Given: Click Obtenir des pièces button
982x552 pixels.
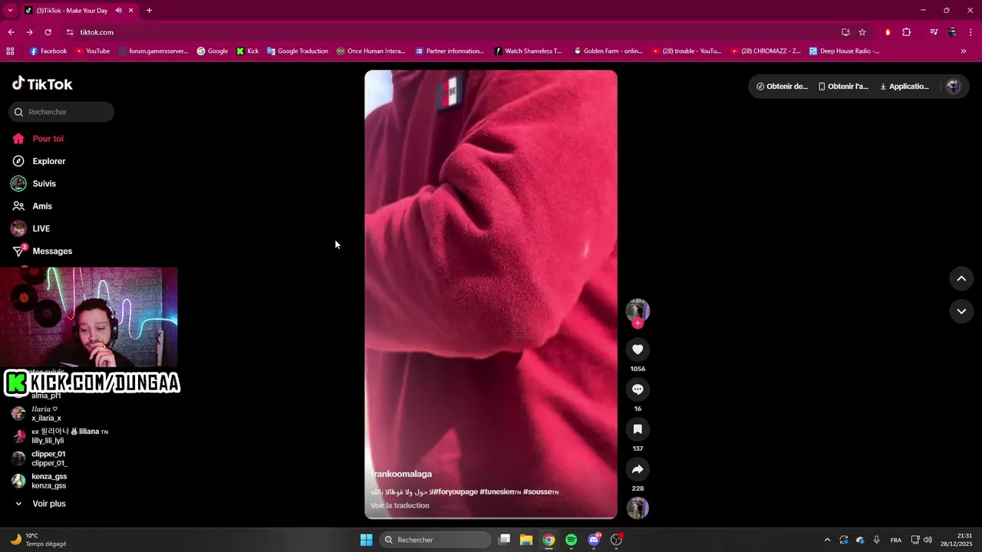Looking at the screenshot, I should [x=782, y=87].
